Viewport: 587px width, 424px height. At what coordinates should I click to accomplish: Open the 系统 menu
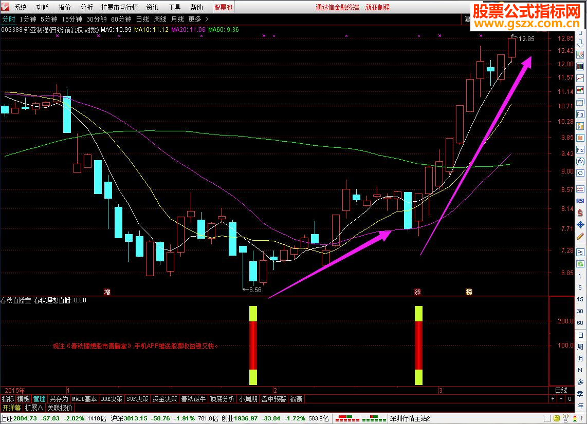coord(20,7)
